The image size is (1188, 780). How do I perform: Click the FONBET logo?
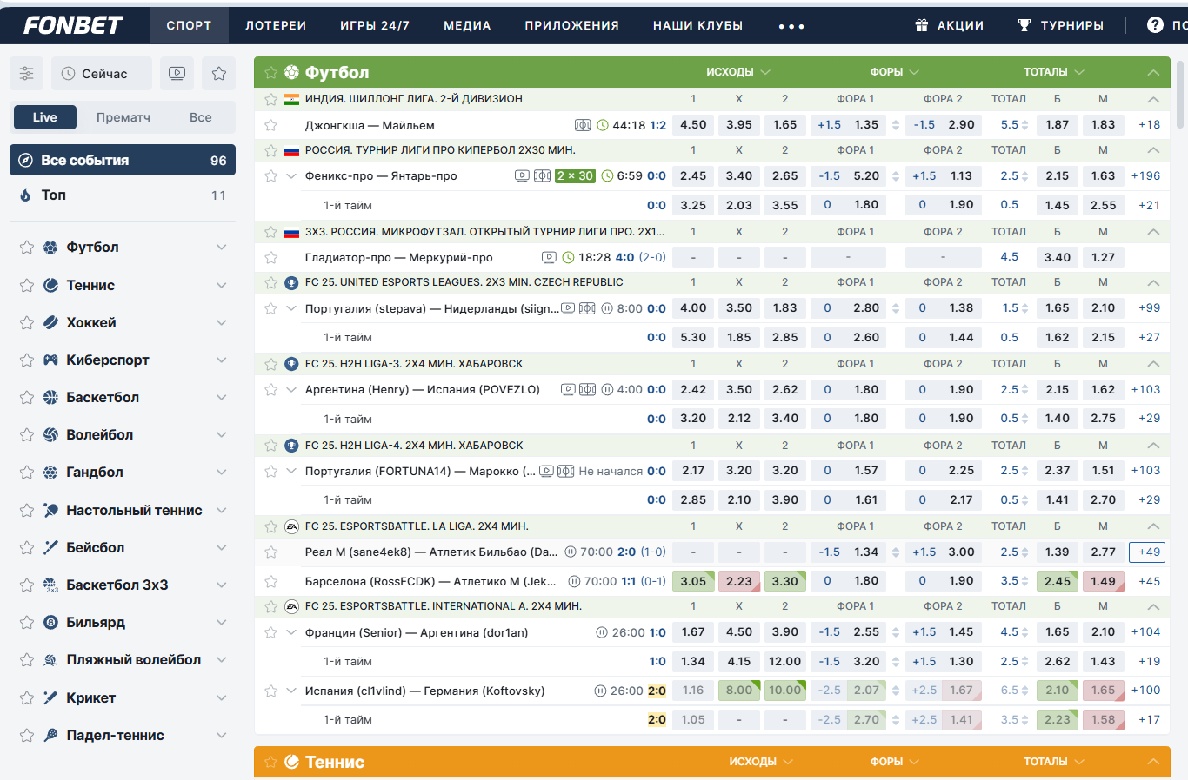73,25
